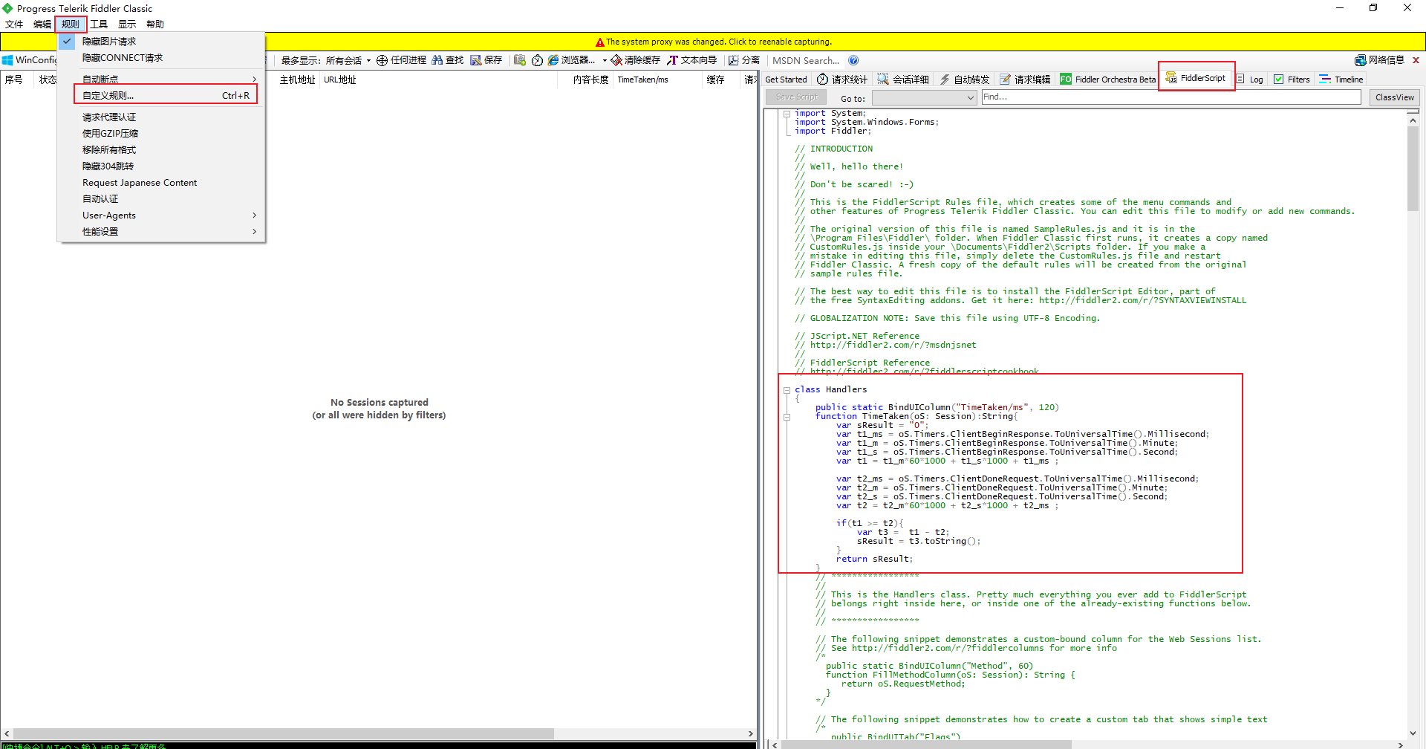Expand the 自动断点 submenu

point(161,79)
